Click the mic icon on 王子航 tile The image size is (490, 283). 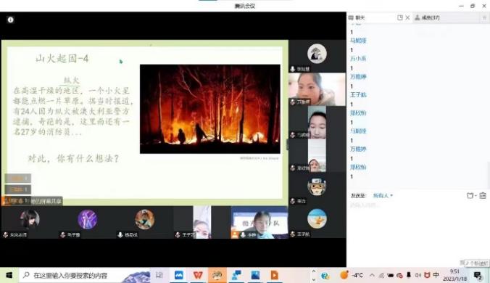[293, 234]
